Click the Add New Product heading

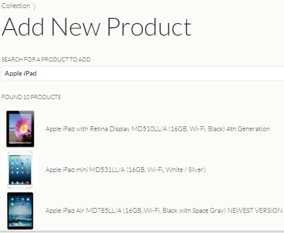pos(97,27)
